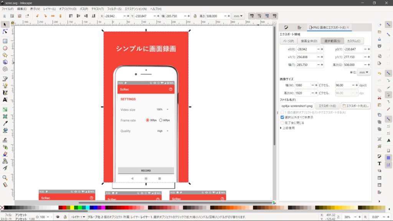This screenshot has width=393, height=221.
Task: Rotate selection 90° clockwise
Action: [45, 16]
